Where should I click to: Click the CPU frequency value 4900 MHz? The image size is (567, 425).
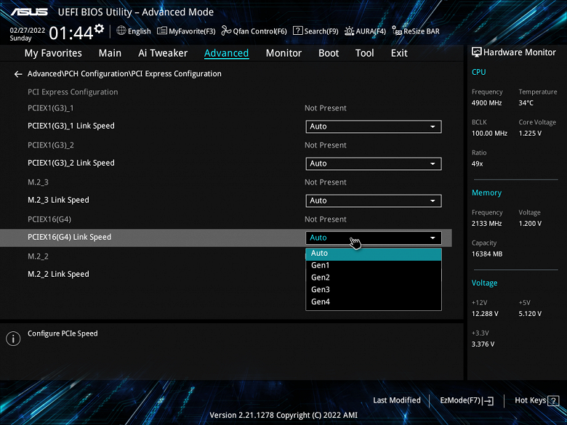point(487,103)
